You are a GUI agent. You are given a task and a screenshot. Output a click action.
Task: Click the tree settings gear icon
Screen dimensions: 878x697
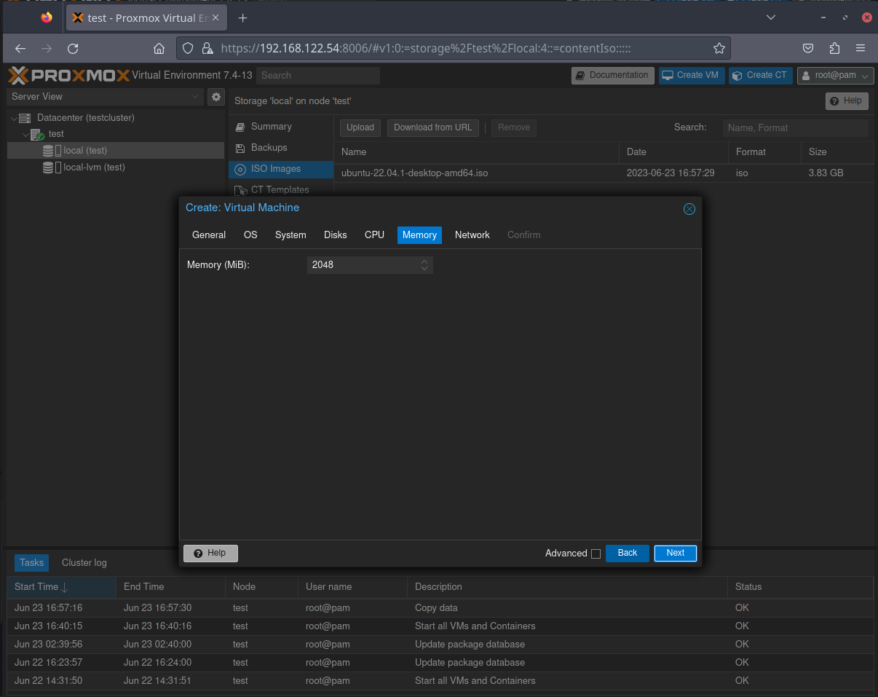coord(216,97)
